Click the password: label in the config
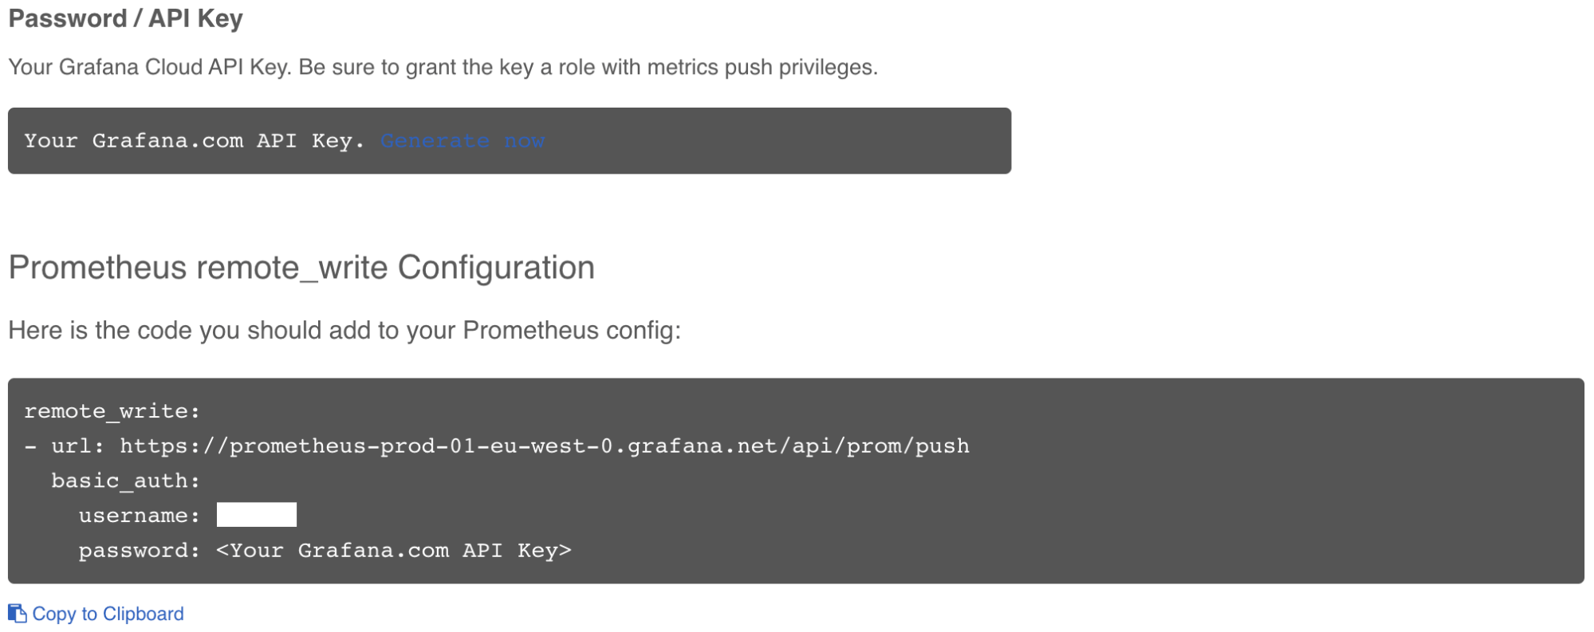Screen dimensions: 1594x632 click(139, 551)
